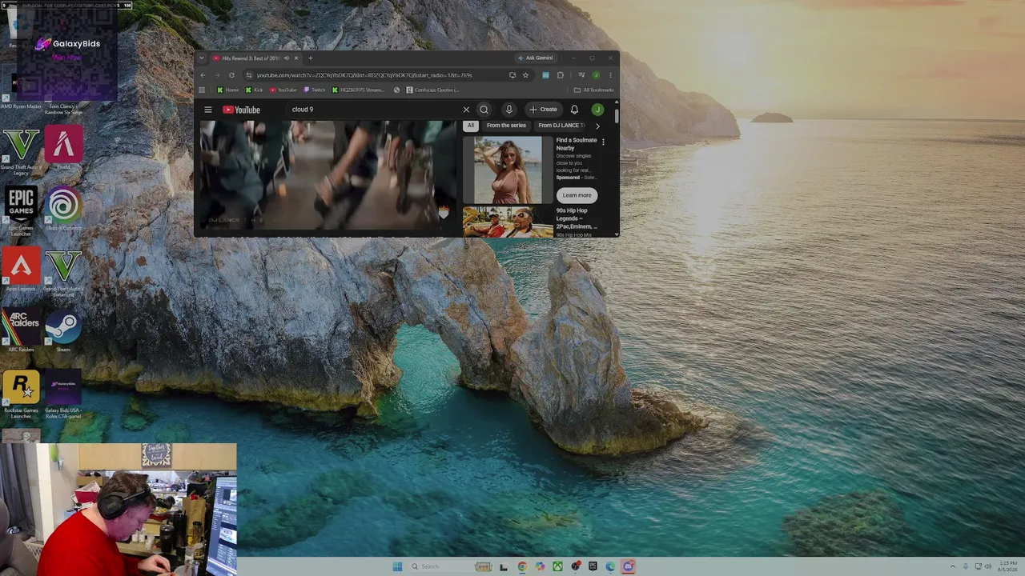Open the Windows Start menu

(x=397, y=566)
